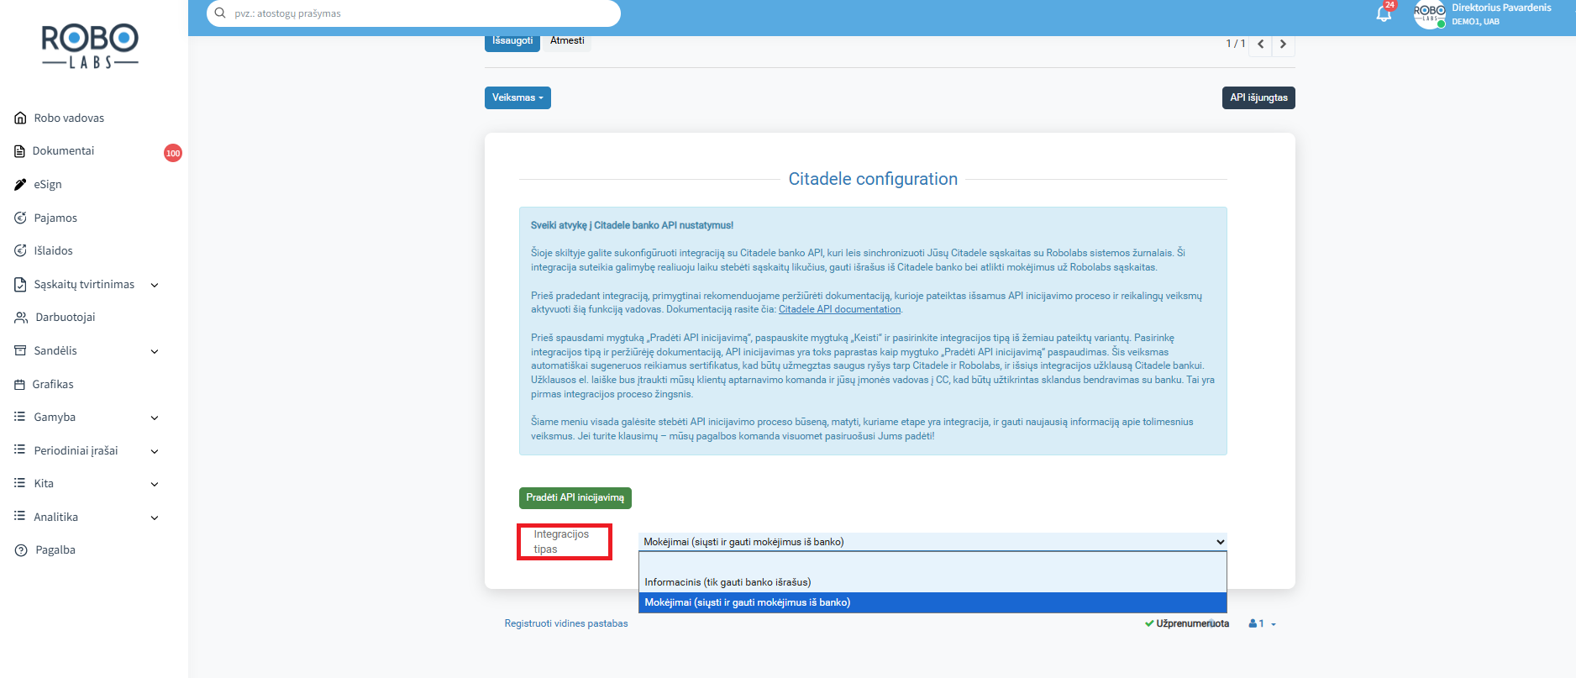Click the Citadele configuration heading
Image resolution: width=1576 pixels, height=678 pixels.
873,179
